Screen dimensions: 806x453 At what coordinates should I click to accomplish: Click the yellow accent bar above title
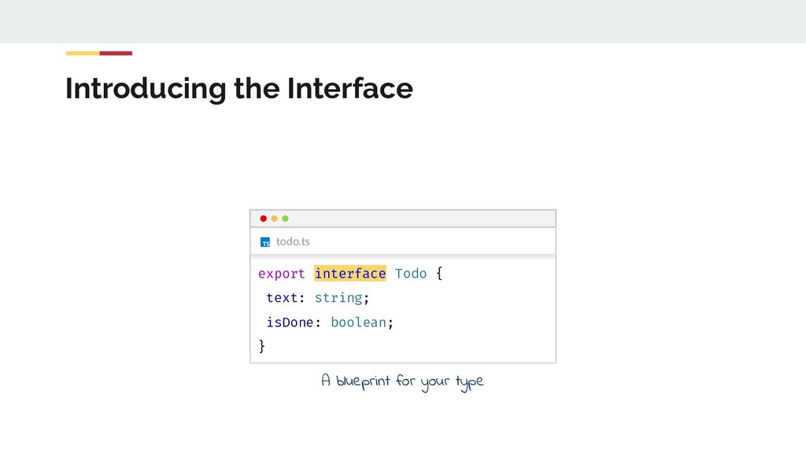83,53
